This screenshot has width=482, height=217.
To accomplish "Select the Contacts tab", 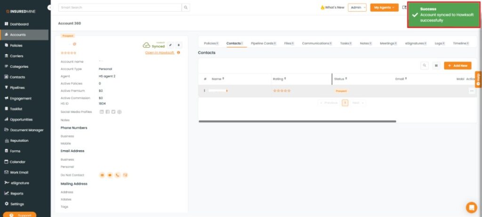I will pos(235,43).
